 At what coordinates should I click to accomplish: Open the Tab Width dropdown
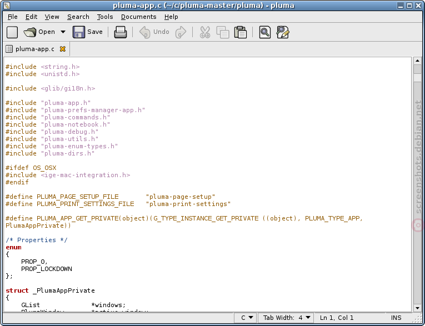point(287,318)
